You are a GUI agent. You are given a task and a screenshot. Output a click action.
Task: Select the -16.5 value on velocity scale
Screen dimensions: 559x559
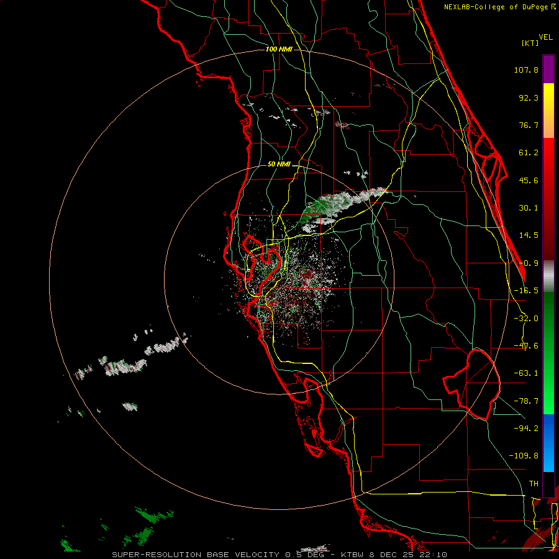526,291
